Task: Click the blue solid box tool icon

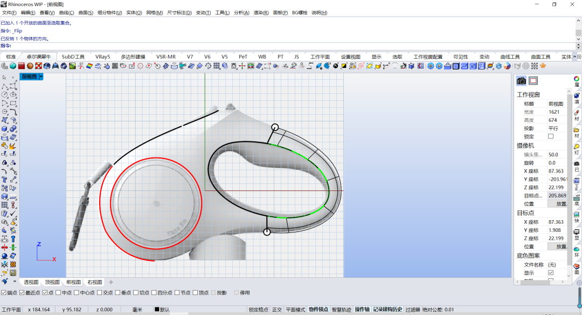Action: pos(4,128)
